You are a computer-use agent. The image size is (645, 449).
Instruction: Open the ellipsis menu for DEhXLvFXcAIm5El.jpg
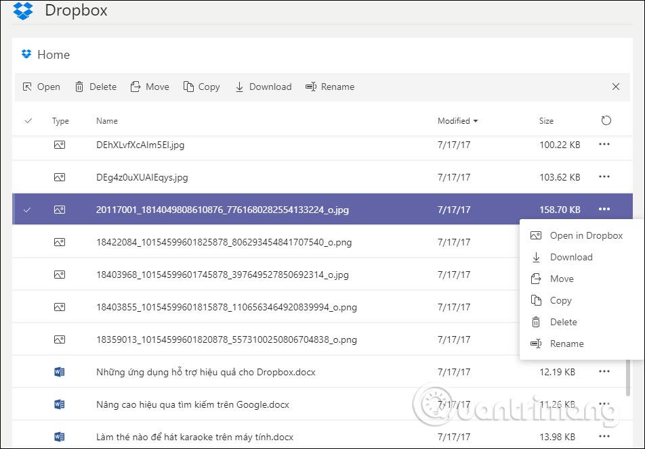(604, 144)
